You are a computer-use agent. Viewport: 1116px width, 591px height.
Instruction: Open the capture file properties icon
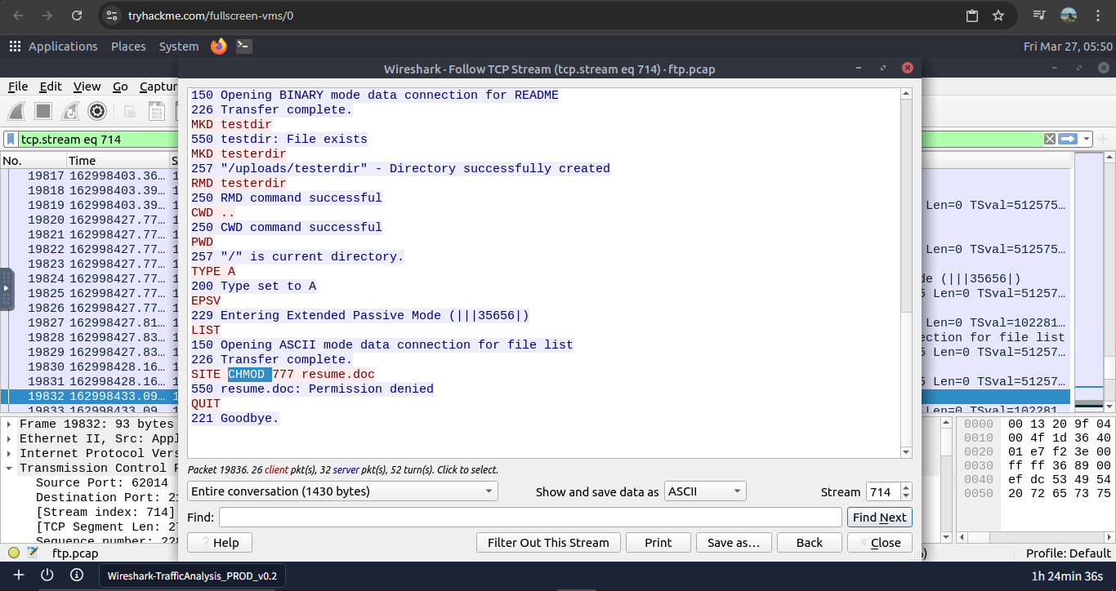pos(33,553)
